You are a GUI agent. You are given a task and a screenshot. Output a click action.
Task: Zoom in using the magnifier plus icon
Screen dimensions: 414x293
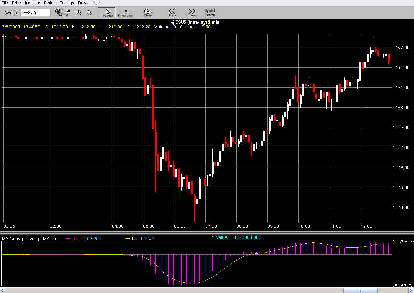79,13
